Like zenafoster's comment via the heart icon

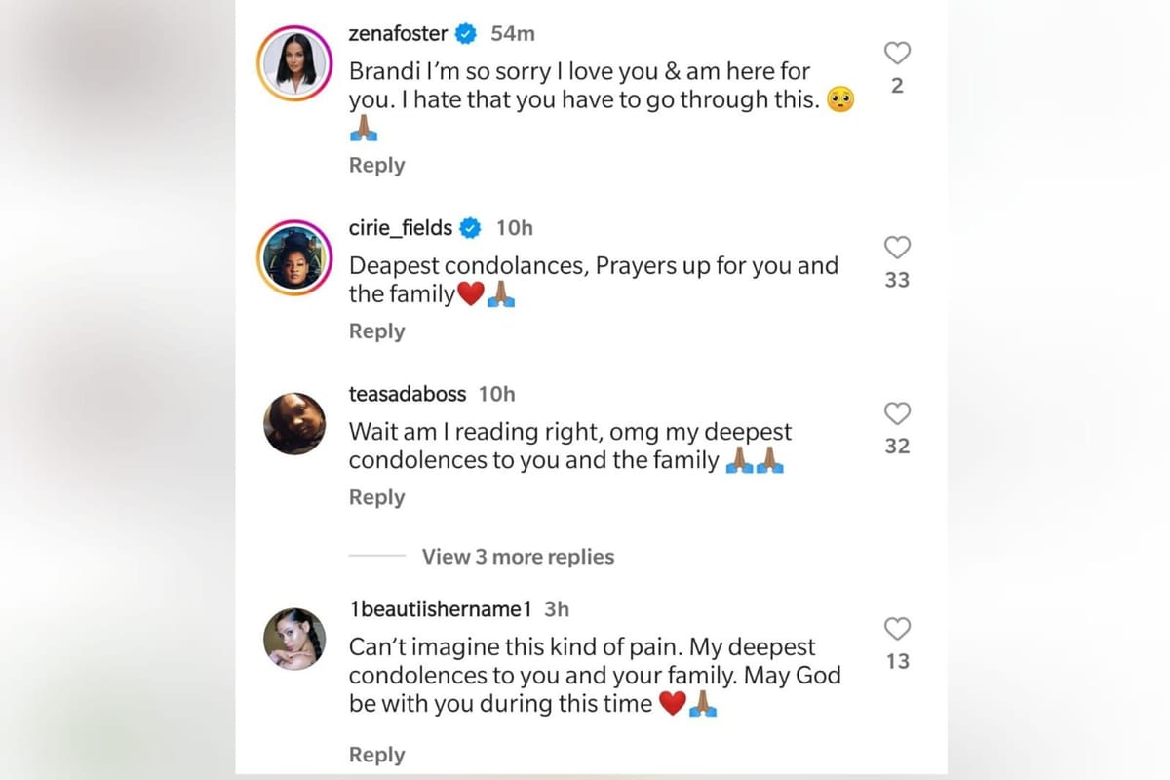[x=897, y=54]
